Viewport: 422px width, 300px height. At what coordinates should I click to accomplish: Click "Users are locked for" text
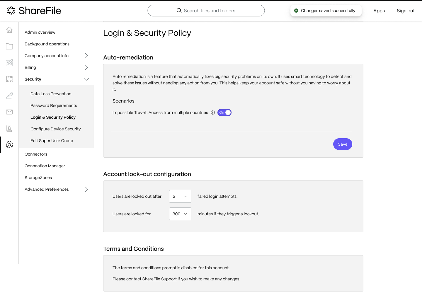(132, 214)
